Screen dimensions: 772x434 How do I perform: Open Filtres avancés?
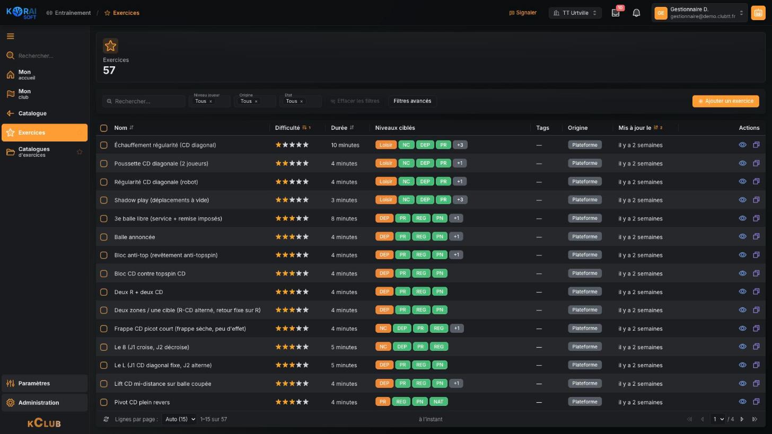pyautogui.click(x=412, y=101)
